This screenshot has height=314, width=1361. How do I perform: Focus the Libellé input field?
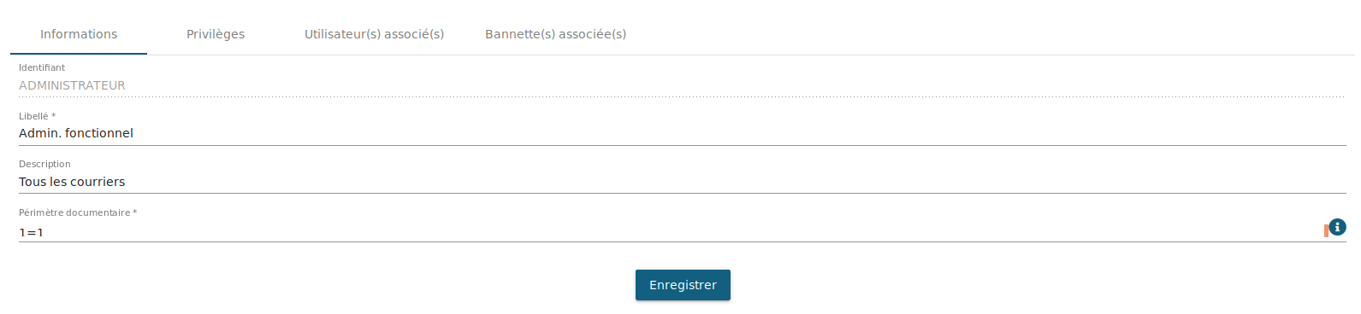tap(682, 133)
